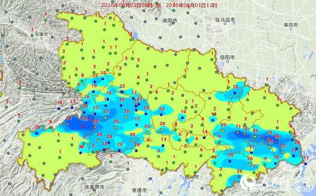Select the yellow station dot labeled 37

(106, 117)
